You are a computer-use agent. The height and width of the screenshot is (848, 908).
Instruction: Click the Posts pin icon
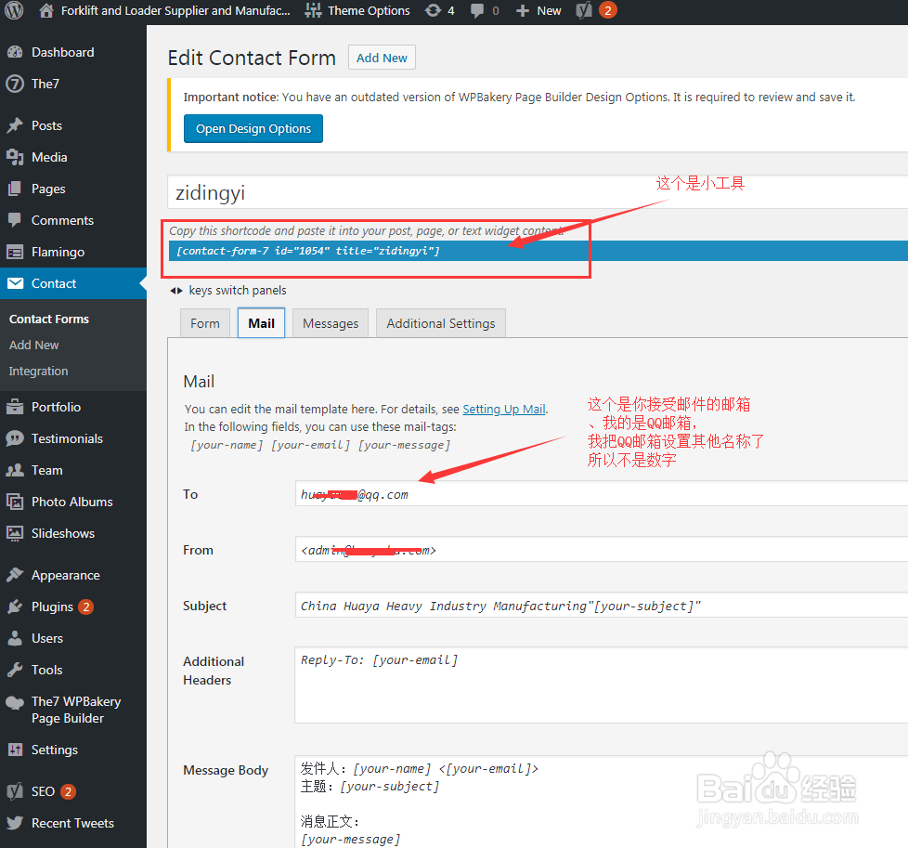tap(15, 125)
